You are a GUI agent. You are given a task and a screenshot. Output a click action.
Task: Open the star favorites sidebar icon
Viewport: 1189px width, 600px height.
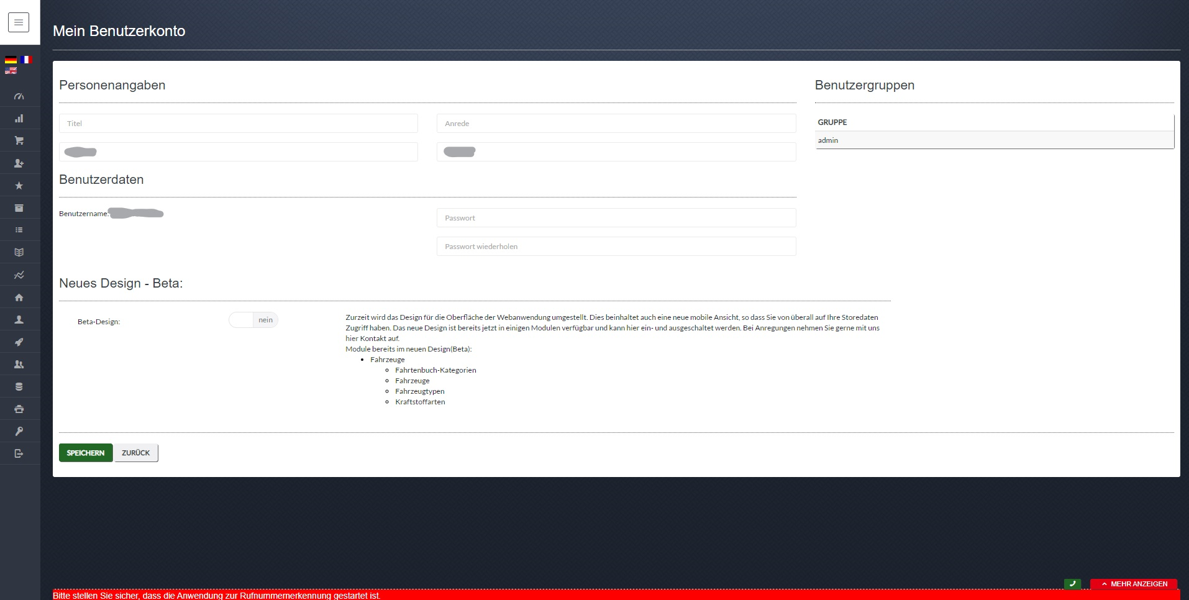[19, 186]
